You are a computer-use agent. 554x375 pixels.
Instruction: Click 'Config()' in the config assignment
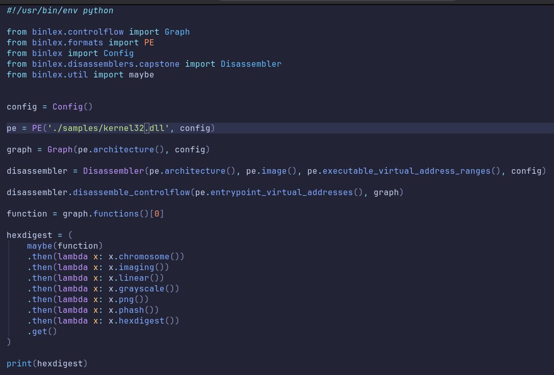pyautogui.click(x=72, y=106)
